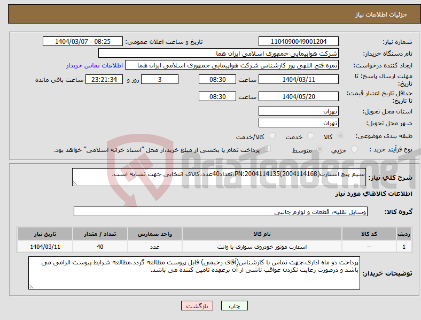Image resolution: width=421 pixels, height=320 pixels.
Task: Click the need date cell 1404/03/11
Action: pos(45,247)
